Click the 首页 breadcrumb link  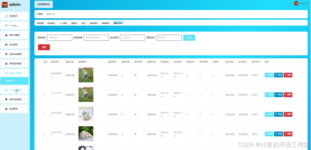pyautogui.click(x=41, y=14)
